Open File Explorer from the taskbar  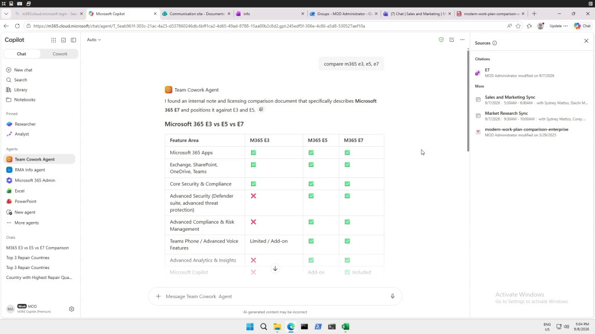[x=277, y=327]
